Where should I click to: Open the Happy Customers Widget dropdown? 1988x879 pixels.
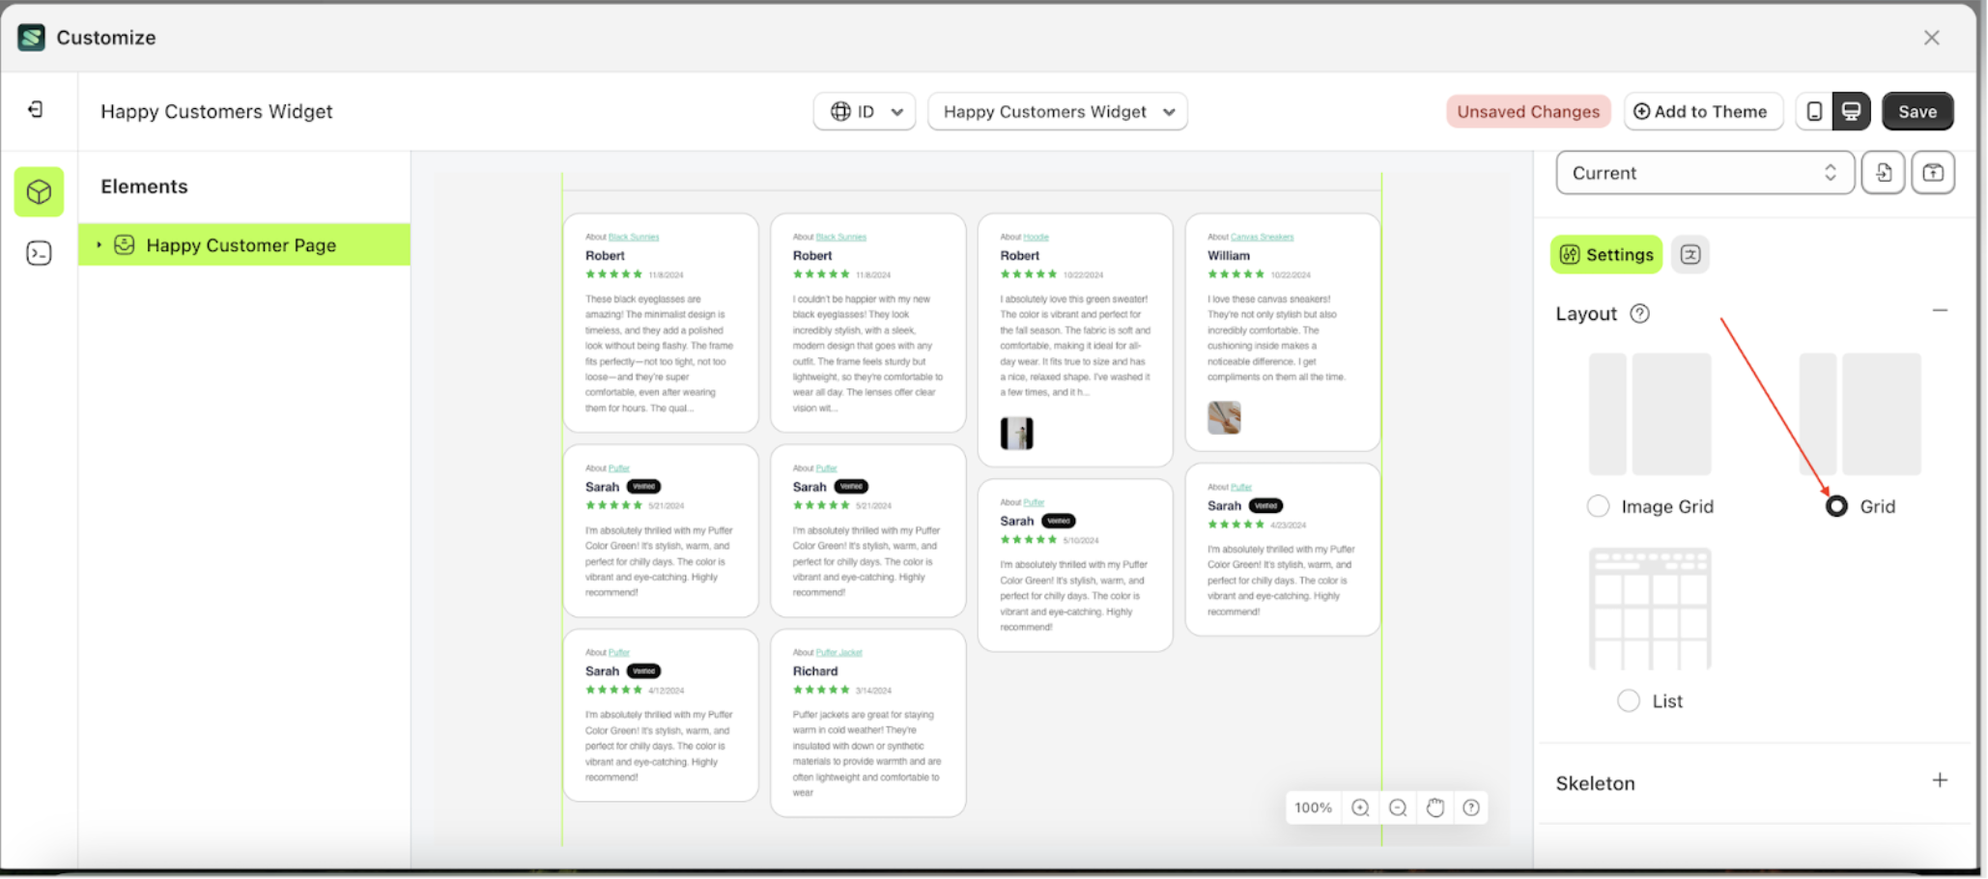point(1057,111)
